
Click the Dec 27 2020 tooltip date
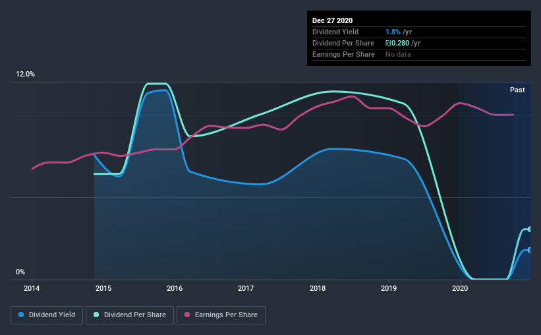pyautogui.click(x=332, y=20)
